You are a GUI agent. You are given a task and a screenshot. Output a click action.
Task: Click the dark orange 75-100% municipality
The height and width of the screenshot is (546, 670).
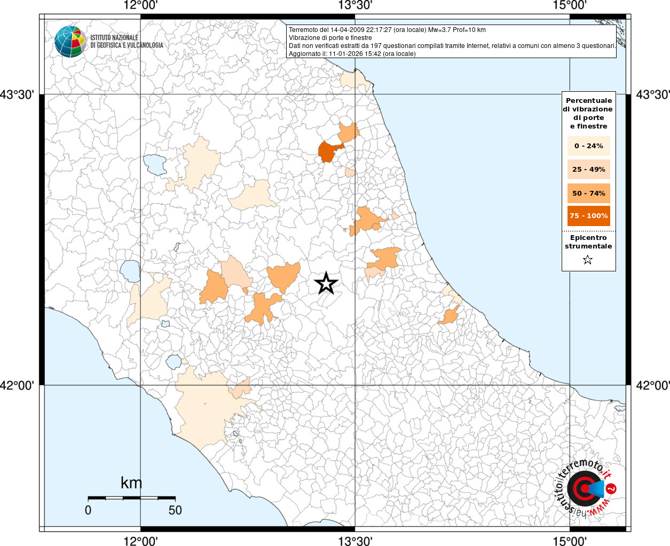click(329, 151)
